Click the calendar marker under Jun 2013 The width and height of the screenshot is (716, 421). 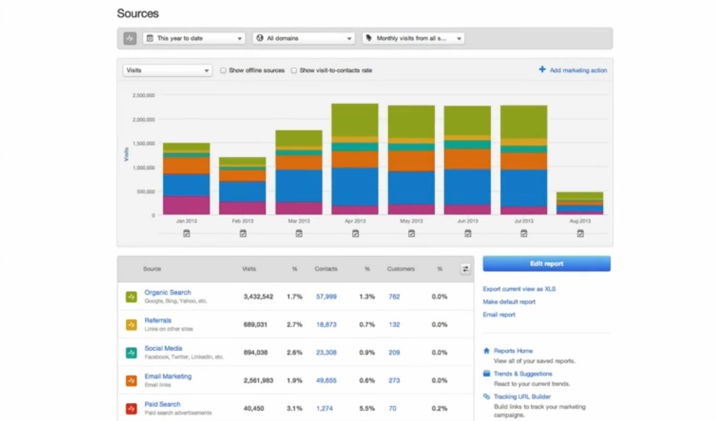[x=468, y=234]
